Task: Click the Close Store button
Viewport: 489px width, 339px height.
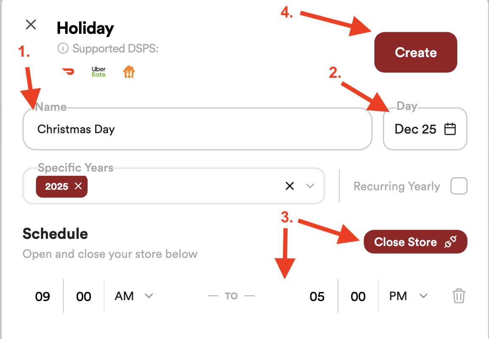Action: [x=415, y=242]
